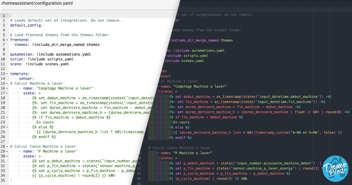
Task: Fold the state block at line 17
Action: pyautogui.click(x=7, y=93)
